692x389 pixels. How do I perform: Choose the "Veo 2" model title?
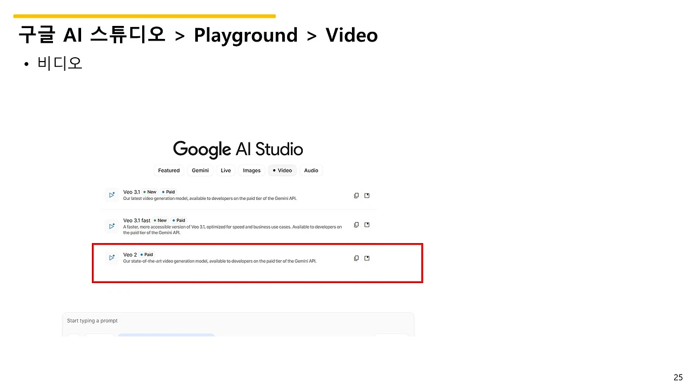pos(130,254)
